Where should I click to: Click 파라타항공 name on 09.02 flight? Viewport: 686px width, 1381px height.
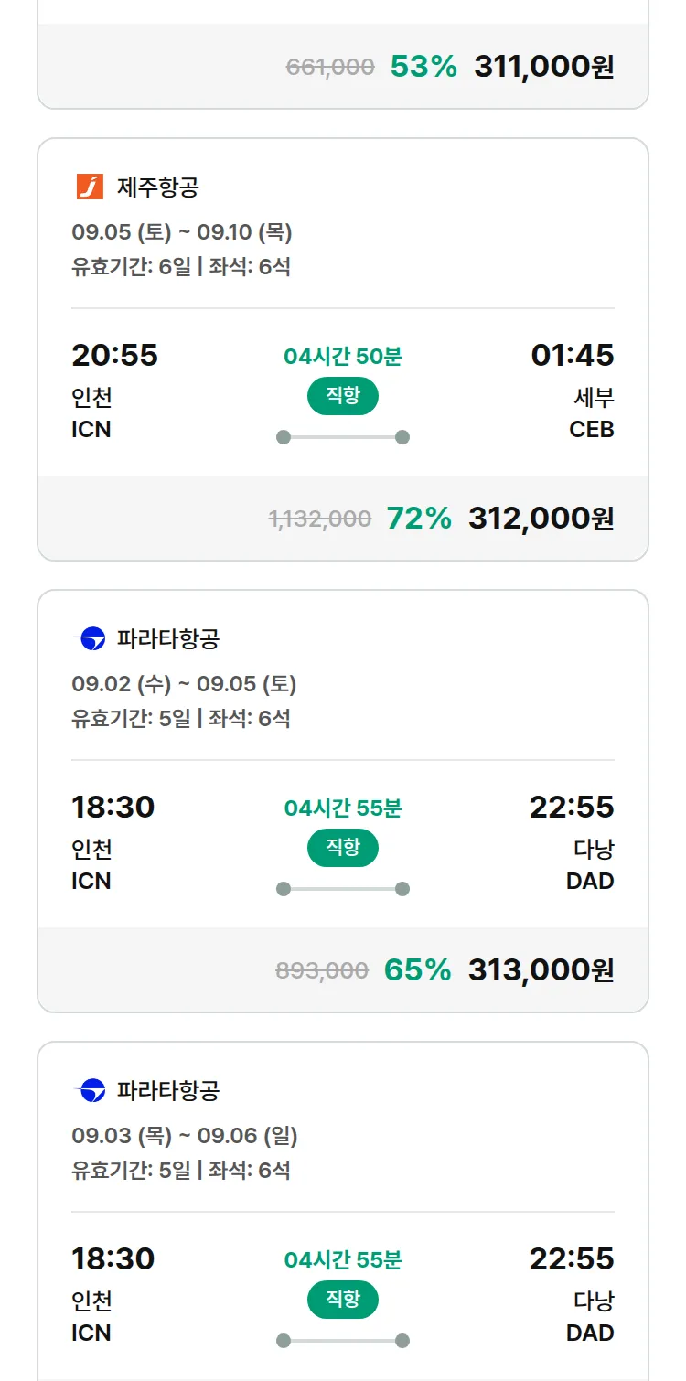[x=168, y=638]
